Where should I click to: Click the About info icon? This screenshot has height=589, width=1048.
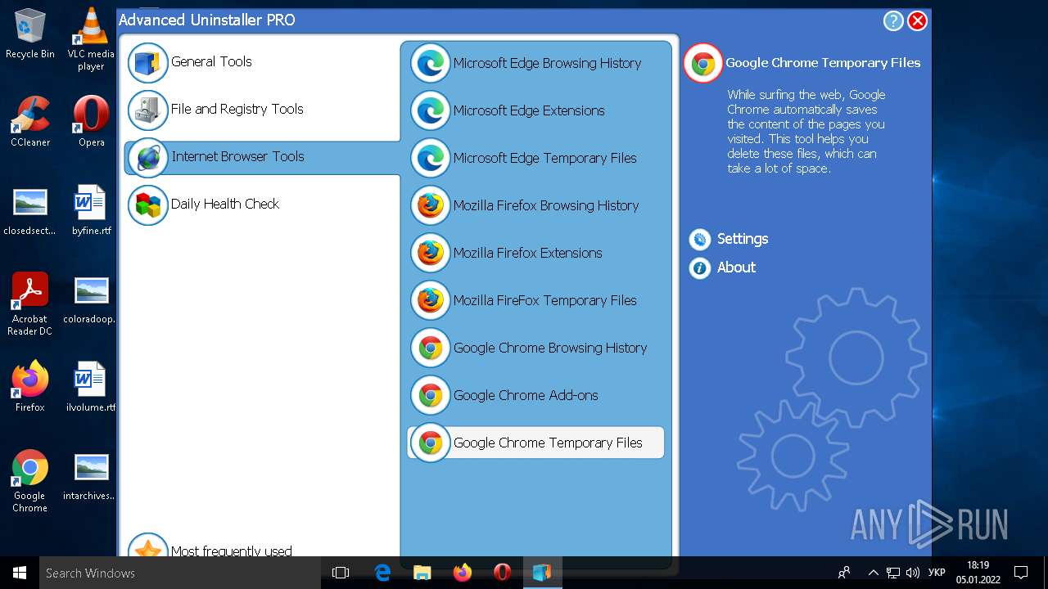pos(699,268)
